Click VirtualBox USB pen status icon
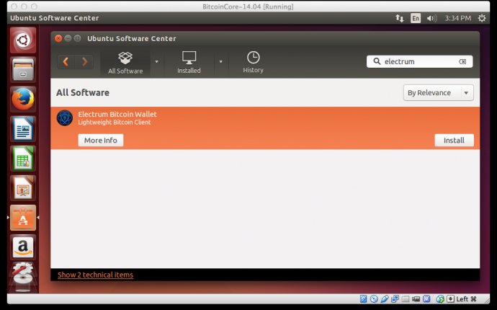 pyautogui.click(x=385, y=298)
